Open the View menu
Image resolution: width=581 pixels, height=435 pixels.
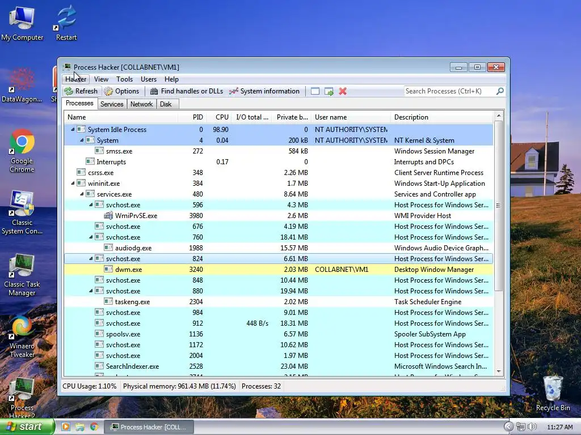(101, 79)
